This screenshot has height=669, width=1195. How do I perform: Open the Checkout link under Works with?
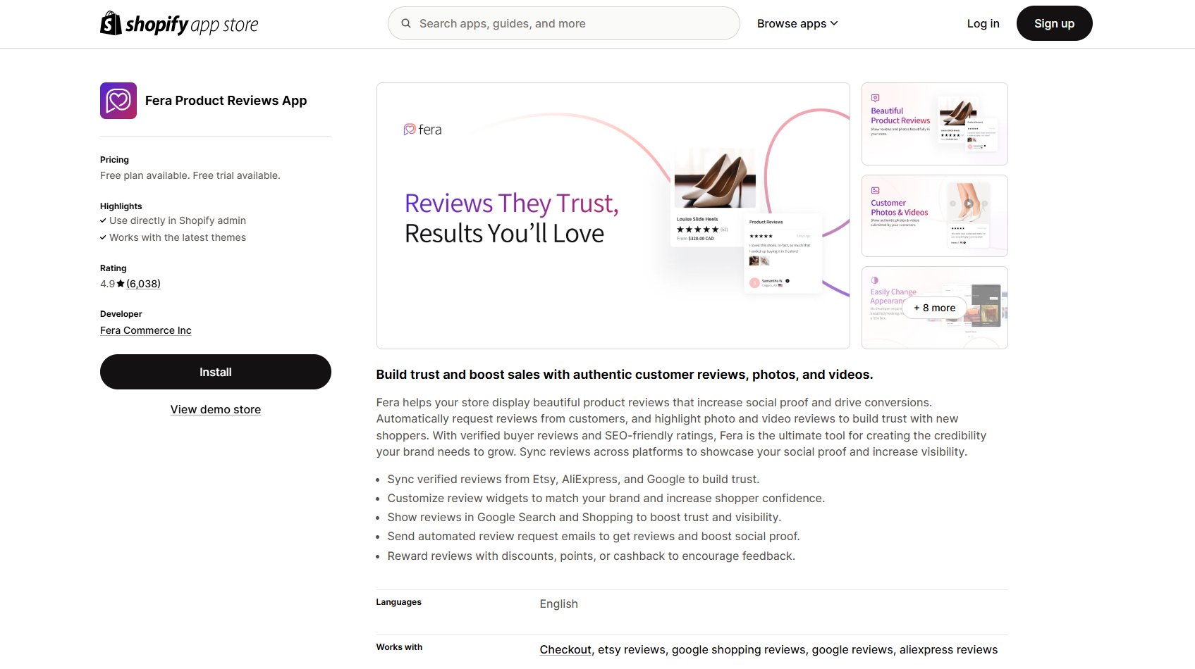point(565,649)
